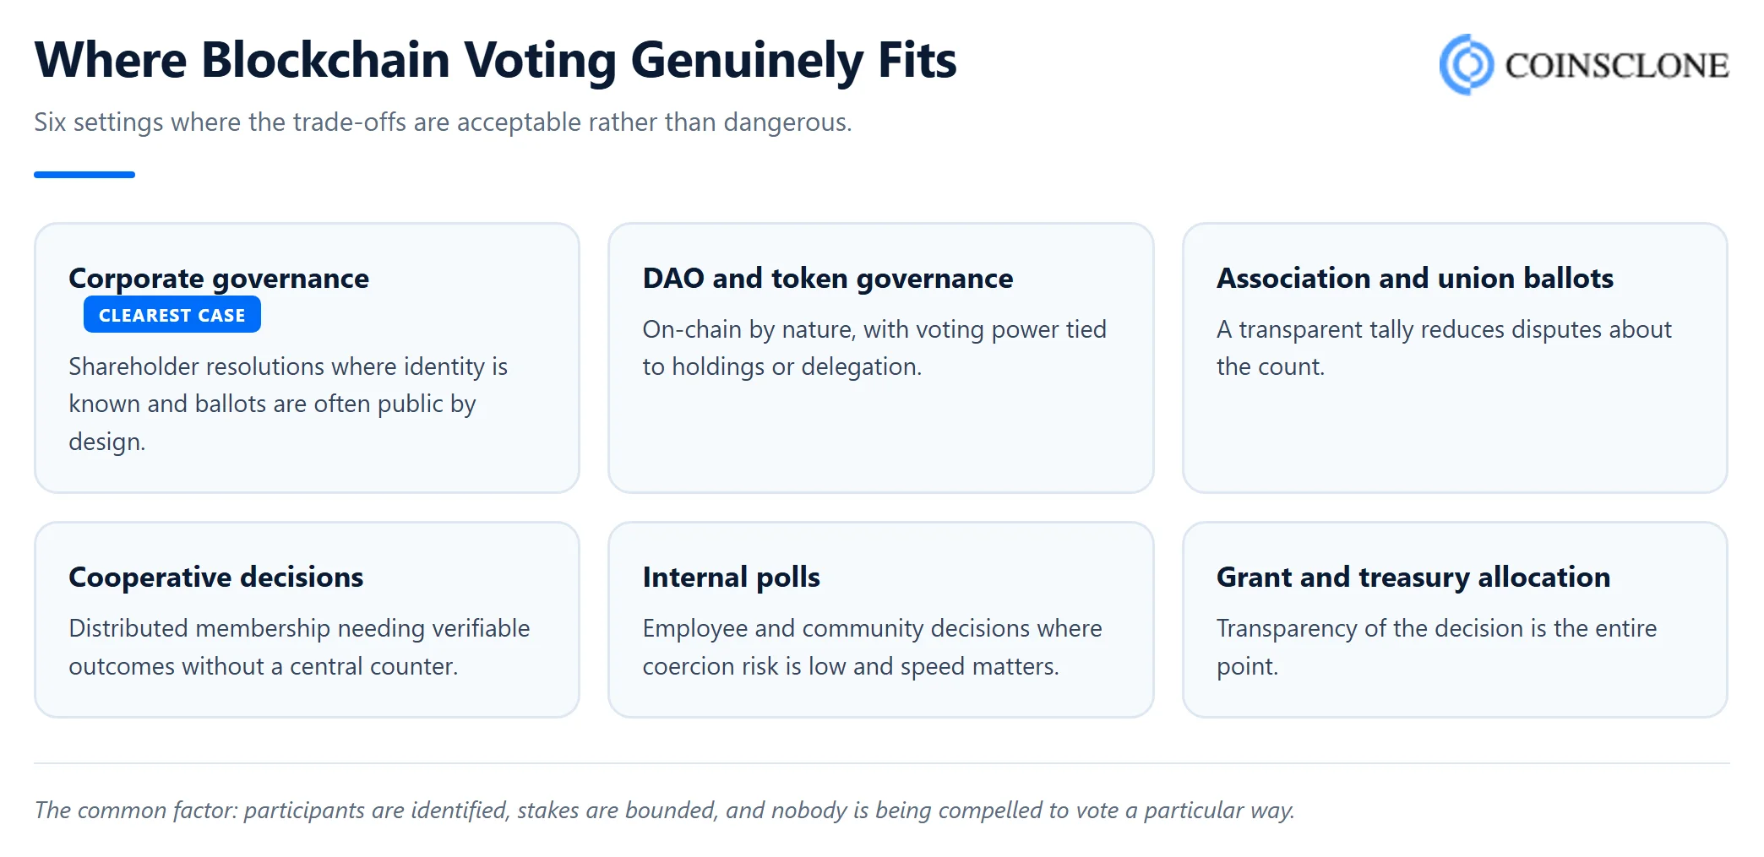1764x857 pixels.
Task: Click the transparency of the decision text
Action: 1436,647
